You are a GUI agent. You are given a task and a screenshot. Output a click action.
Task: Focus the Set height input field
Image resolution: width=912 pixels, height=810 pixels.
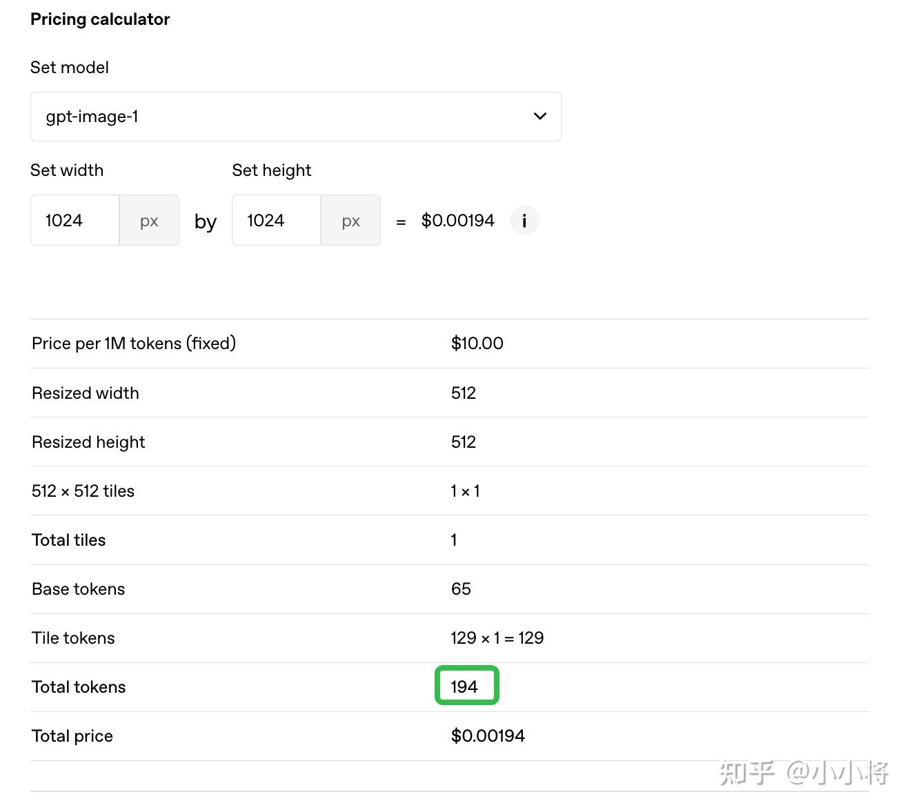(x=277, y=221)
